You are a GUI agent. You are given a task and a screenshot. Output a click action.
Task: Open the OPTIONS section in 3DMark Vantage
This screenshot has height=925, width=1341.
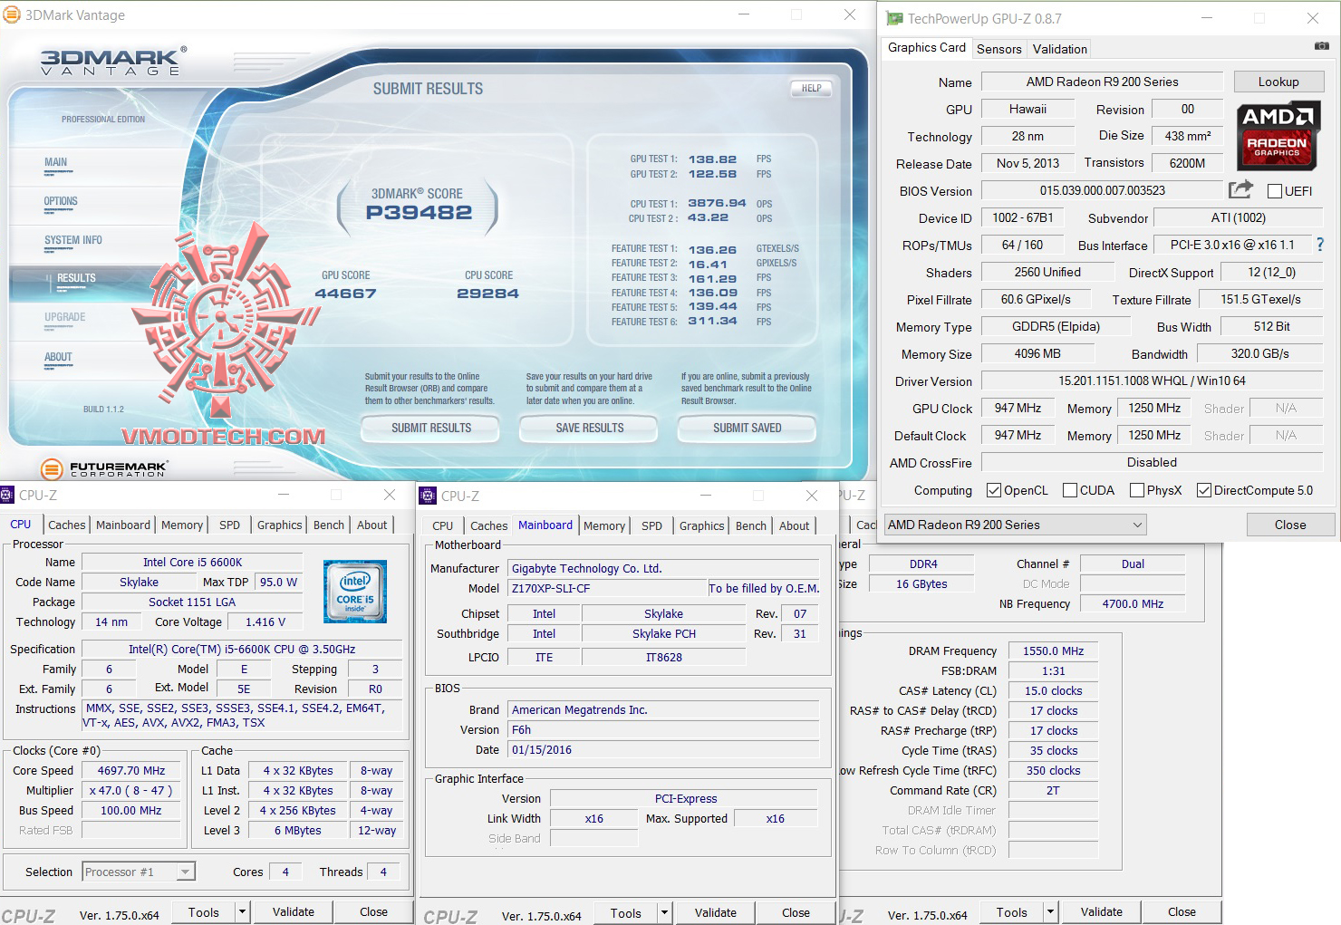pos(61,201)
